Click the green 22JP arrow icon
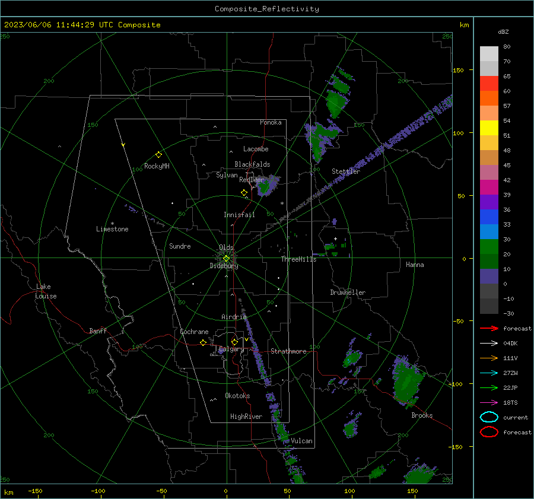This screenshot has height=499, width=534. [x=489, y=387]
